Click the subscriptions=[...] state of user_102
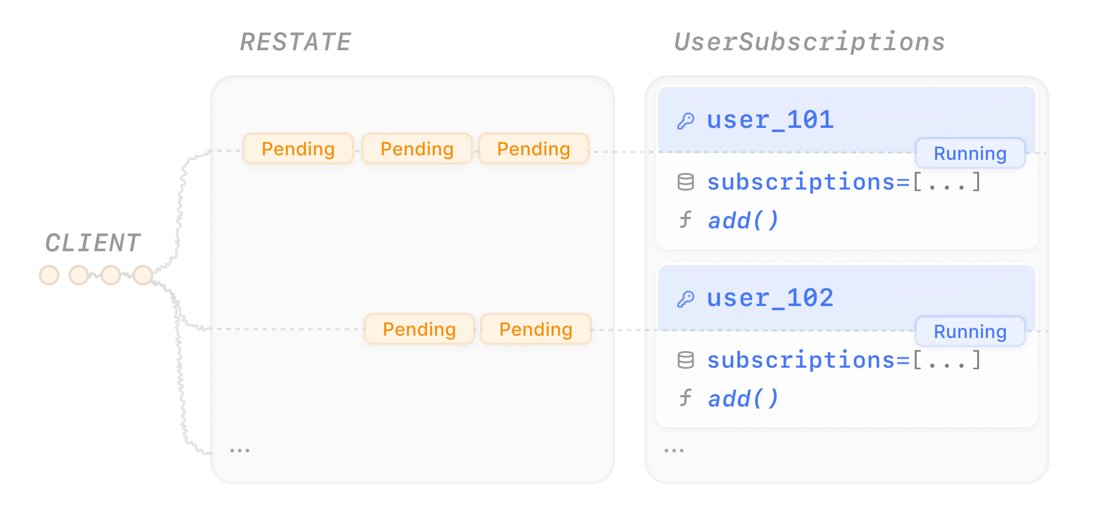Screen dimensions: 1111x523 pos(844,360)
